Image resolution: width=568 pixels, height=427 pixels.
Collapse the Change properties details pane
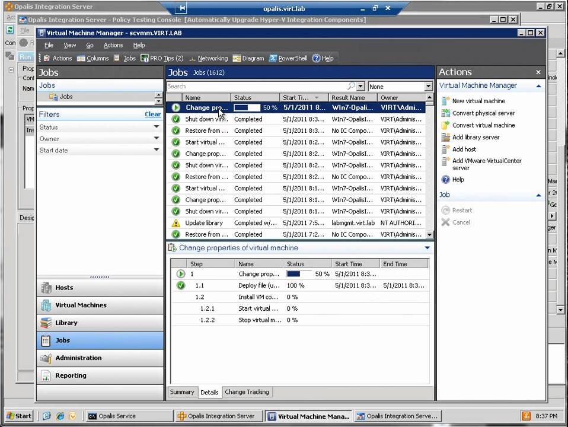(427, 248)
